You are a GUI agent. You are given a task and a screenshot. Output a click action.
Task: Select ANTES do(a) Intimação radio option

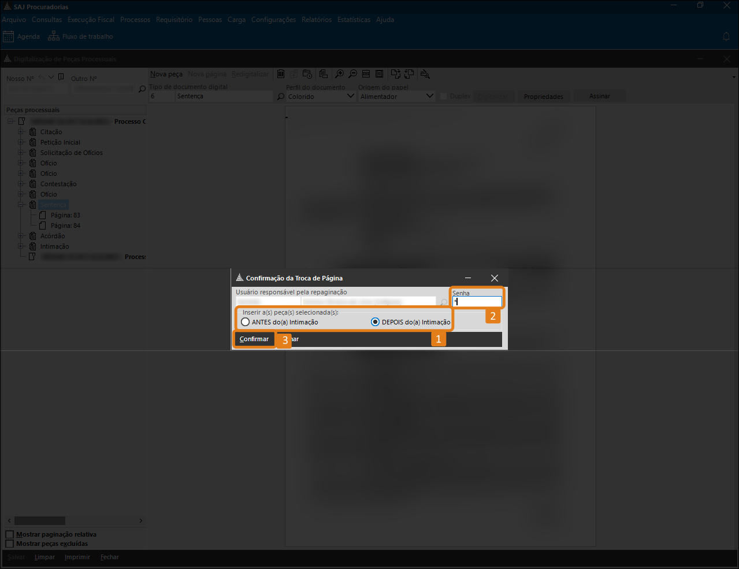coord(246,322)
